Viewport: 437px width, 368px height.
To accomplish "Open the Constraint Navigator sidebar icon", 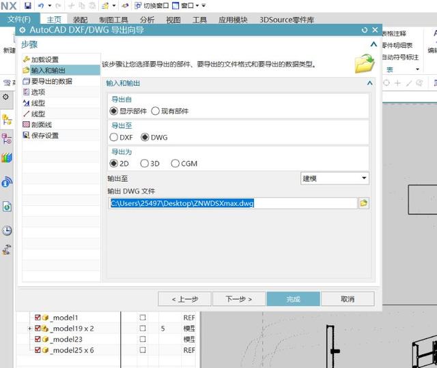I will coord(7,138).
